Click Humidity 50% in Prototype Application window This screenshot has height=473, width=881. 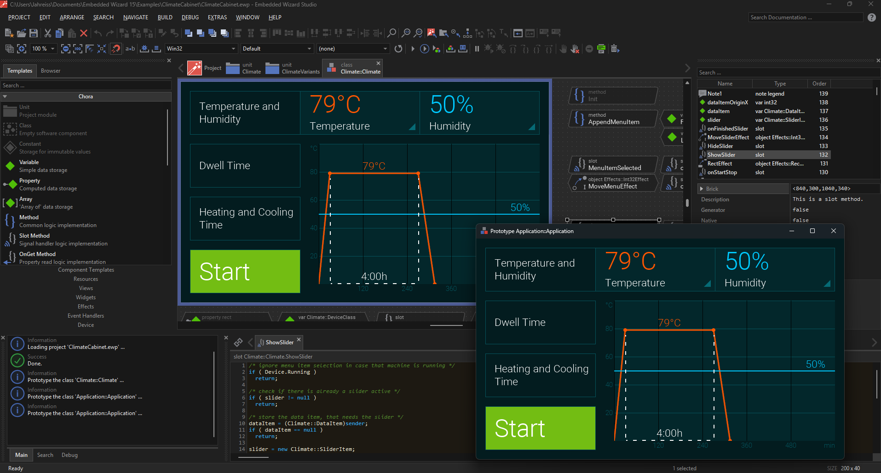pos(775,269)
